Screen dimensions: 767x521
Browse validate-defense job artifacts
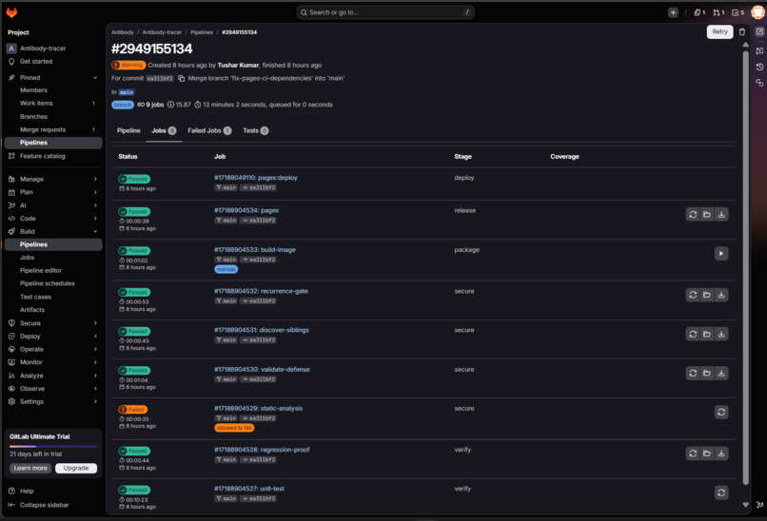click(707, 373)
